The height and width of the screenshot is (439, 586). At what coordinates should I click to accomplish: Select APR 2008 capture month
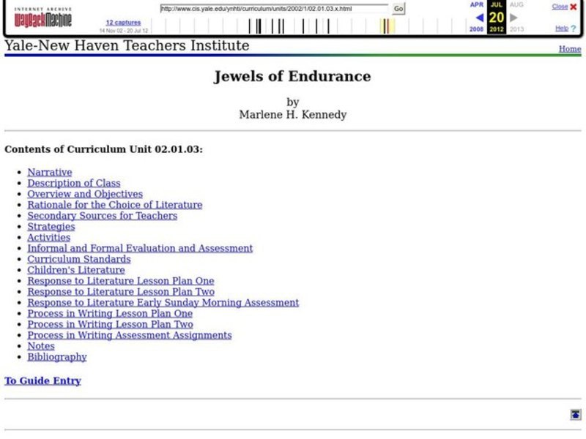[x=477, y=4]
